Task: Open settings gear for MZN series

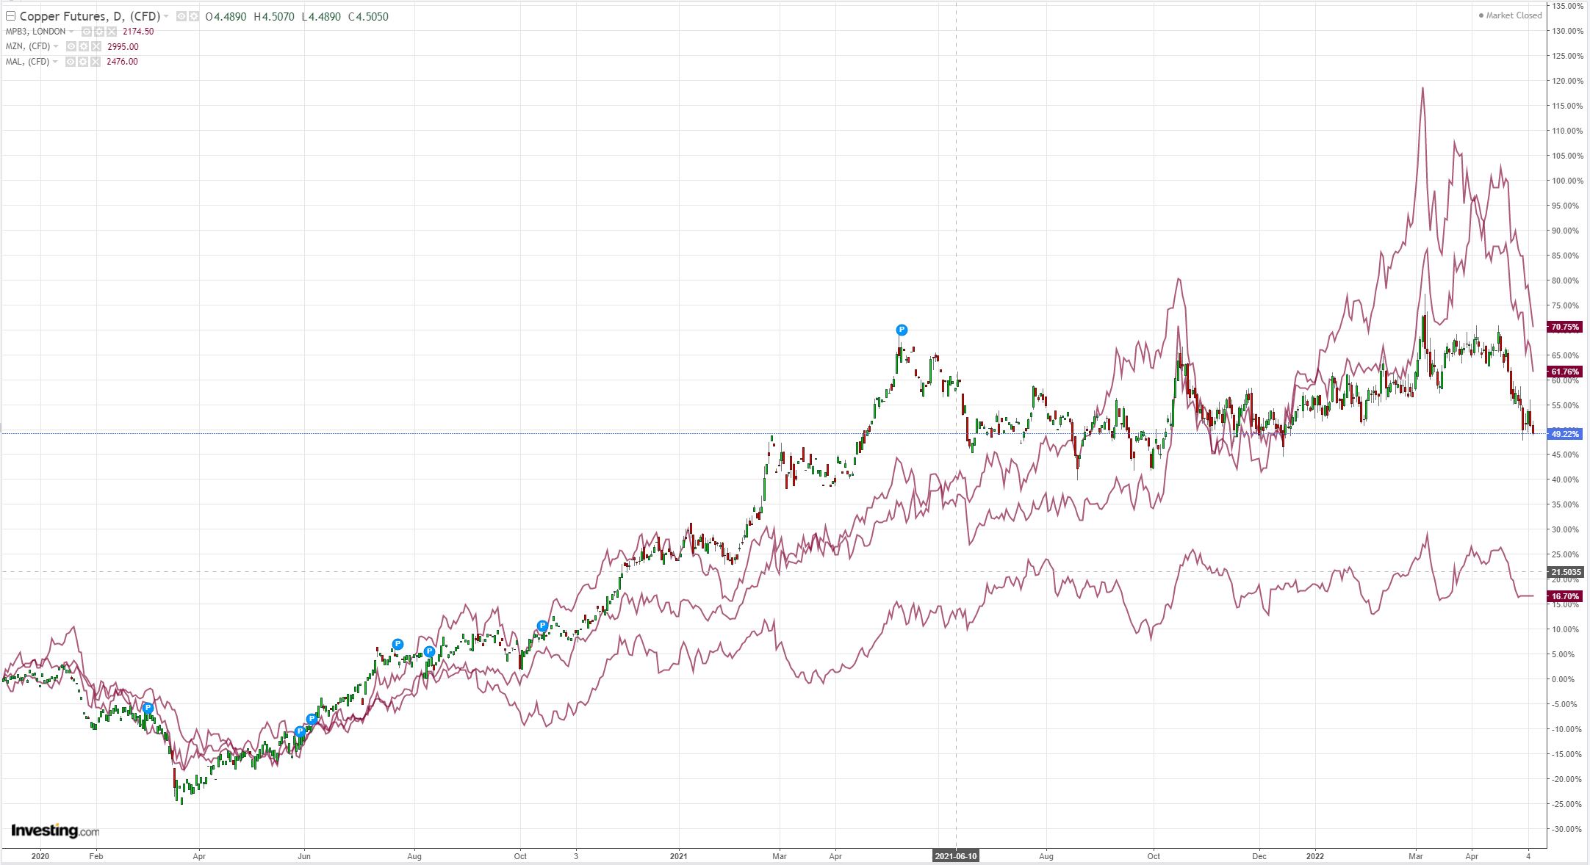Action: click(x=84, y=46)
